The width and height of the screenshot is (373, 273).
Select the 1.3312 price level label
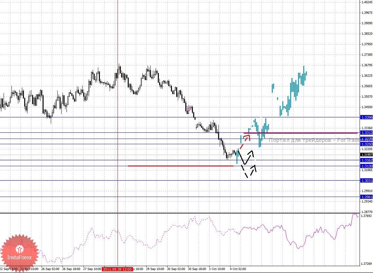366,132
